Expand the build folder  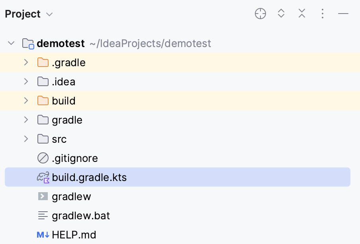26,101
